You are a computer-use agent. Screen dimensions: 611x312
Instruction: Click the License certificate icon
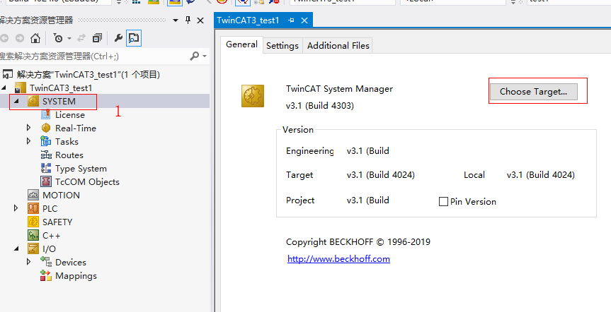tap(46, 114)
